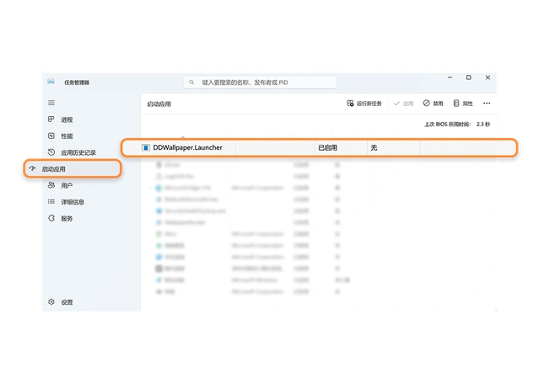Open 设置 (Settings) at sidebar bottom

click(x=66, y=302)
